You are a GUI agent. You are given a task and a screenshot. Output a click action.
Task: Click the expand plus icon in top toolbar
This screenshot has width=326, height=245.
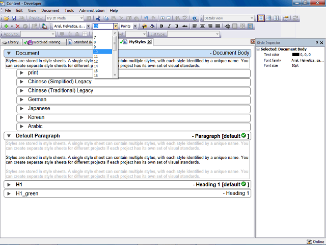[162, 18]
